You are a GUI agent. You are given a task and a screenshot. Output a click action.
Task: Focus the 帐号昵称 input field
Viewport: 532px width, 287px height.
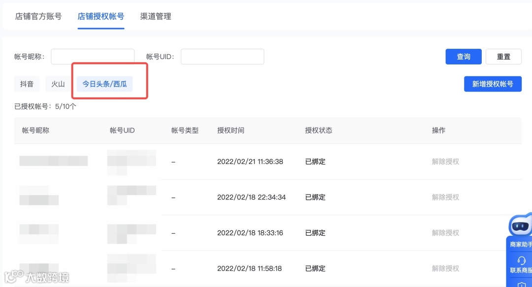(x=93, y=57)
